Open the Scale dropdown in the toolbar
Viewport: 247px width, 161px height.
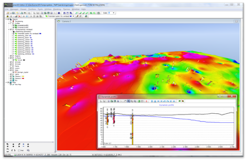(114, 13)
